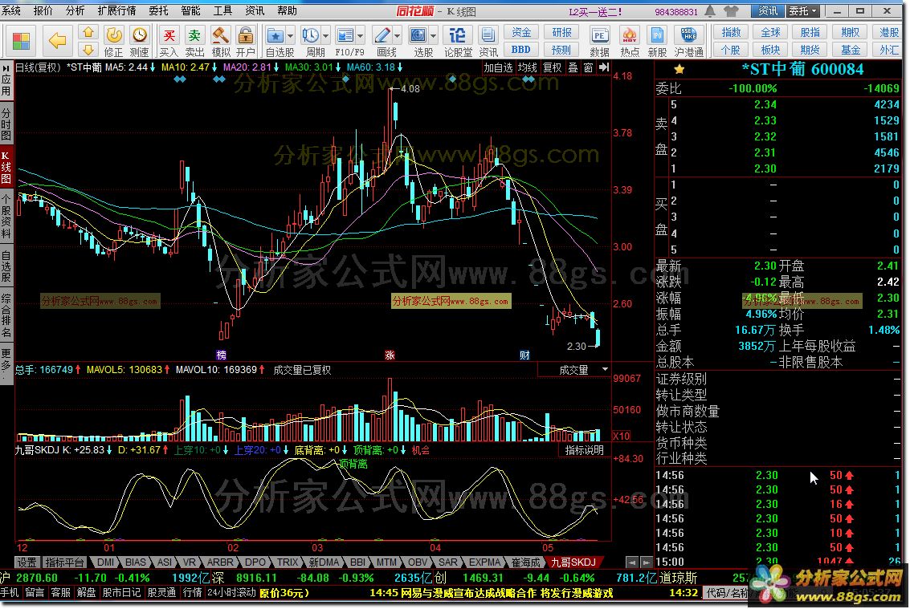Click the notification bell icon
This screenshot has width=910, height=609.
[x=710, y=11]
